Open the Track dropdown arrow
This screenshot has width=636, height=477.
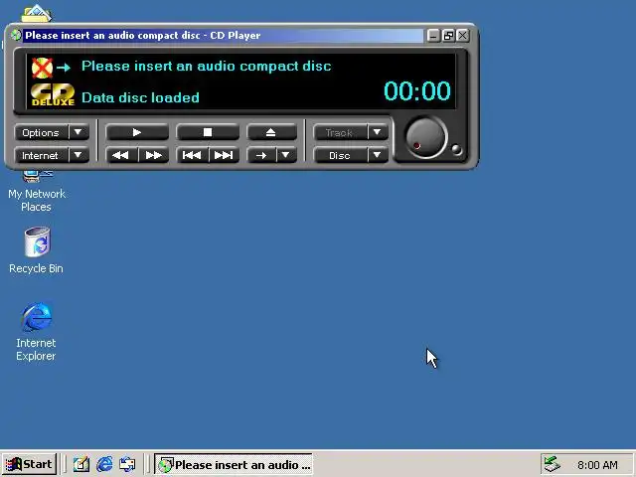pos(378,132)
